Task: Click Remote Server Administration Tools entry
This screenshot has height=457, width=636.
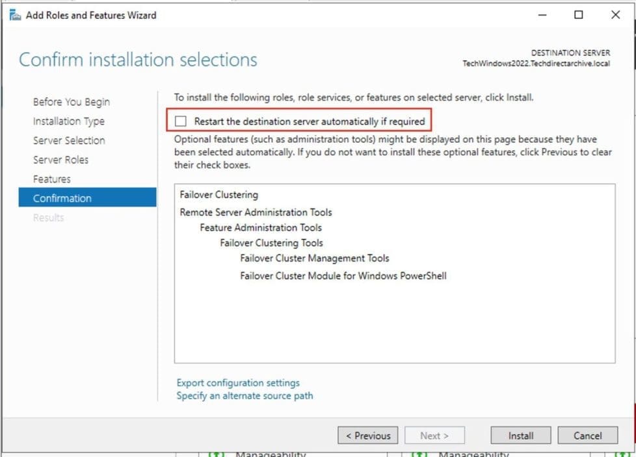Action: pos(256,212)
